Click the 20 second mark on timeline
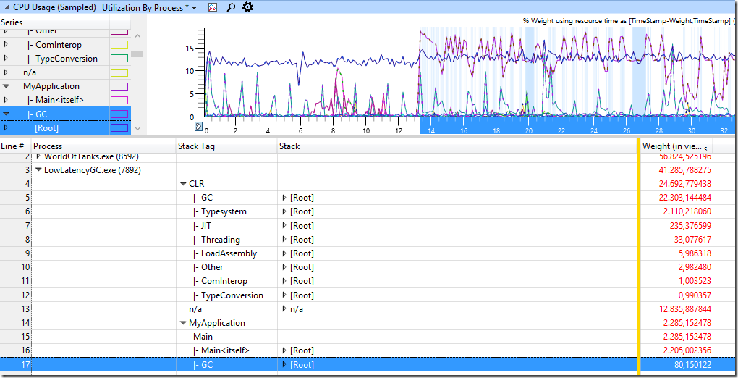Screen dimensions: 738x378 (529, 131)
